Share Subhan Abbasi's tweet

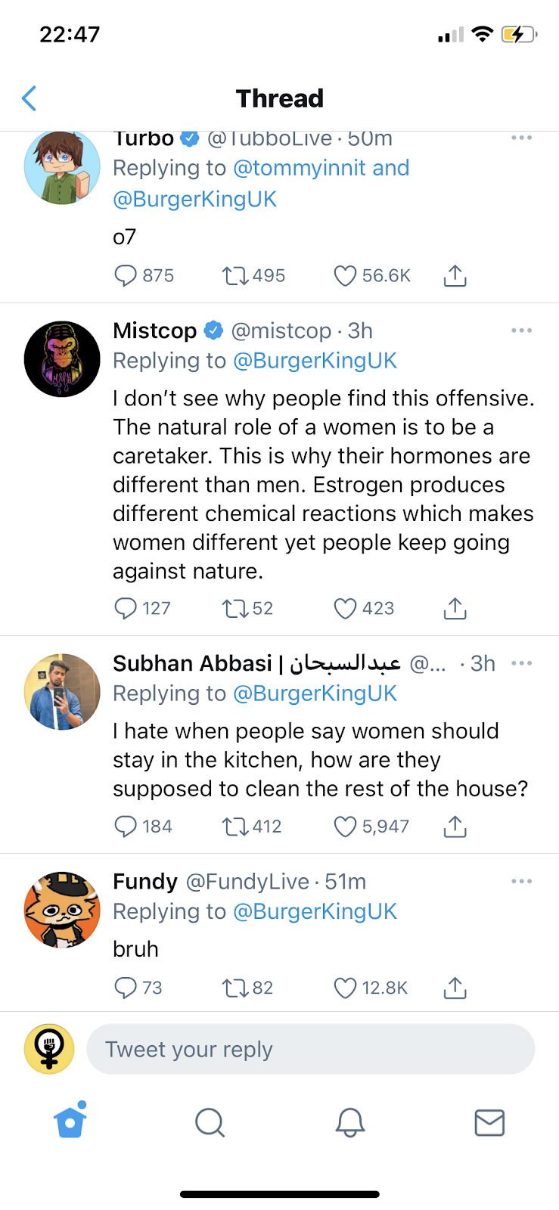click(x=455, y=827)
